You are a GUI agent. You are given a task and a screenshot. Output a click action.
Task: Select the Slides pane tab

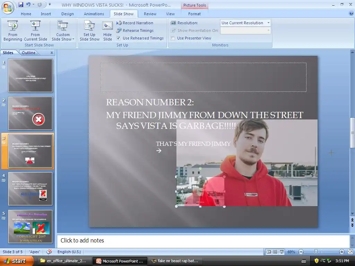coord(8,53)
